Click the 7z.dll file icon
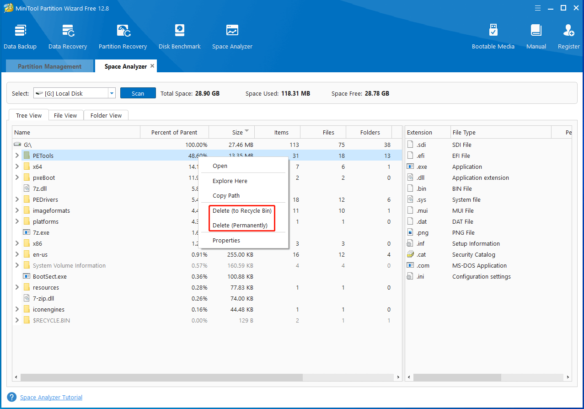584x409 pixels. [x=27, y=188]
